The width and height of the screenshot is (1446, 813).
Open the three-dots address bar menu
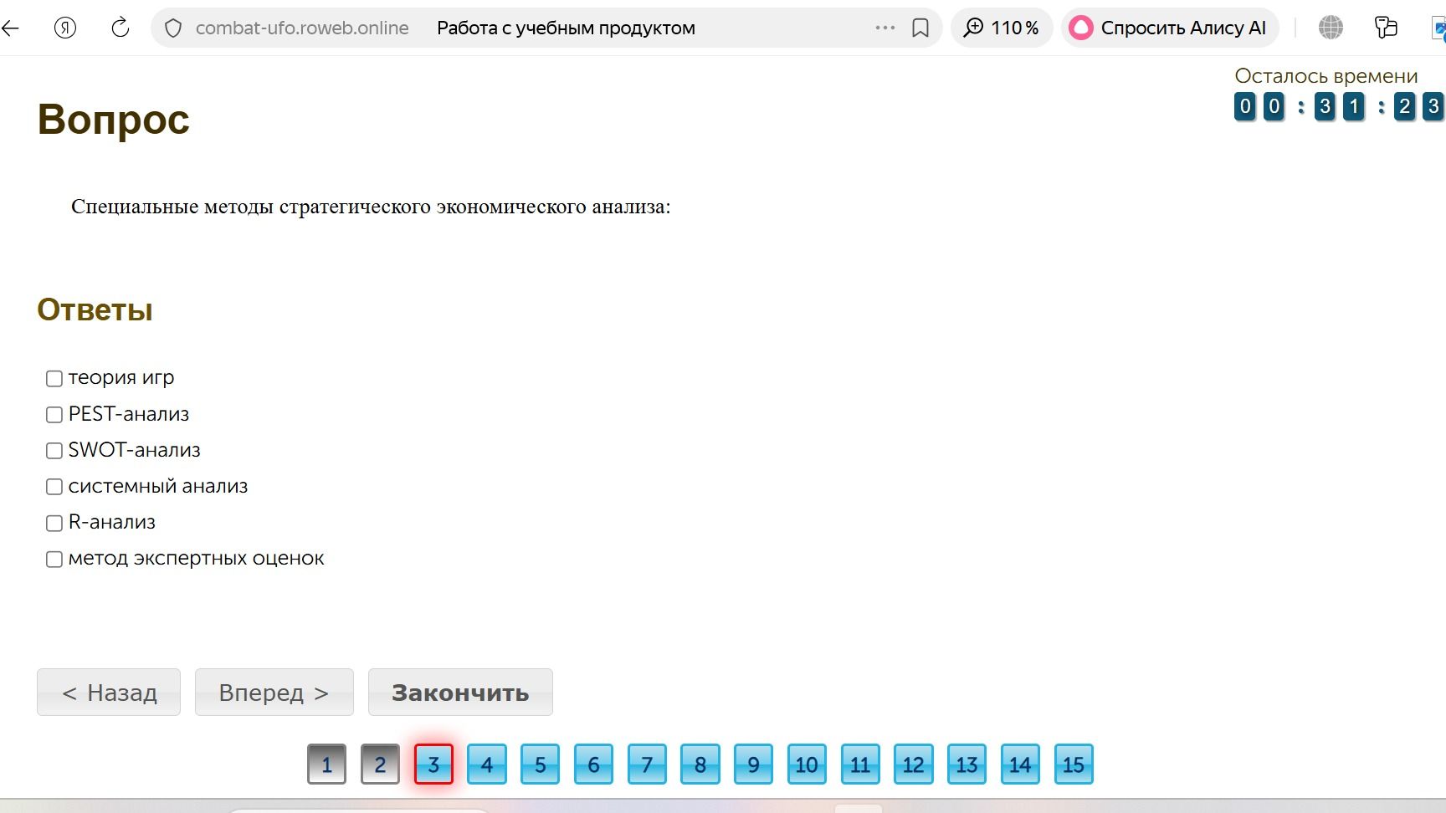pos(885,28)
